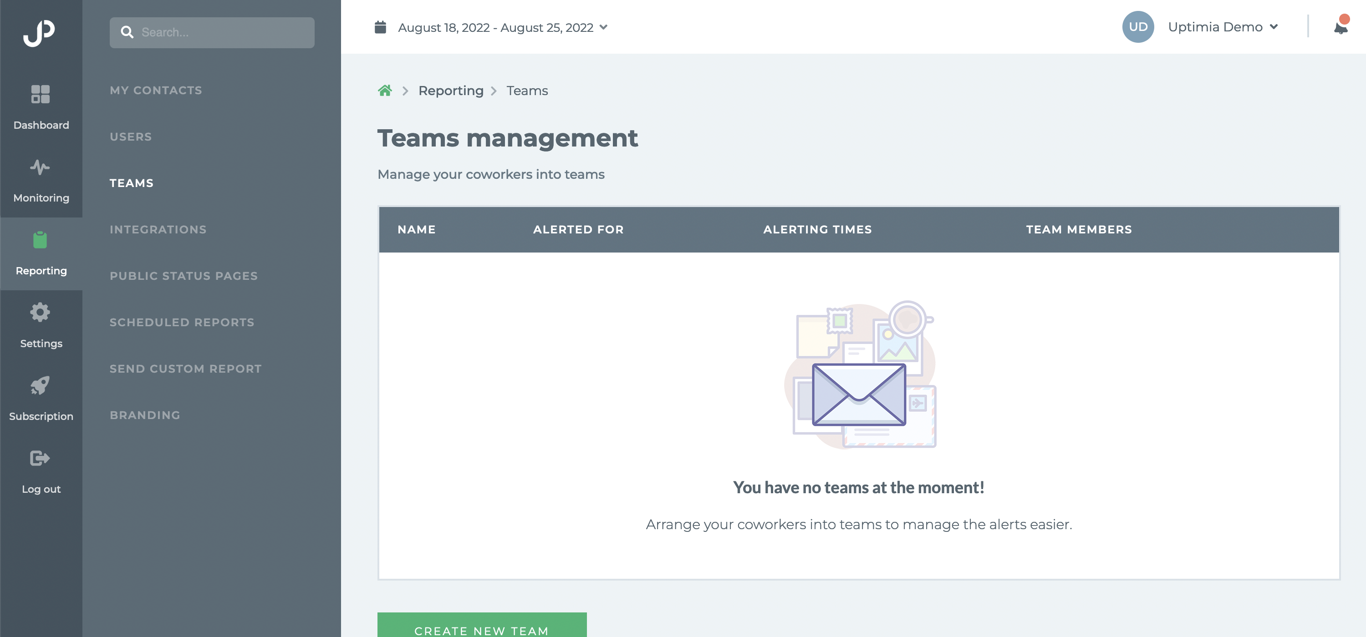
Task: Open the Monitoring pulse icon
Action: [41, 167]
